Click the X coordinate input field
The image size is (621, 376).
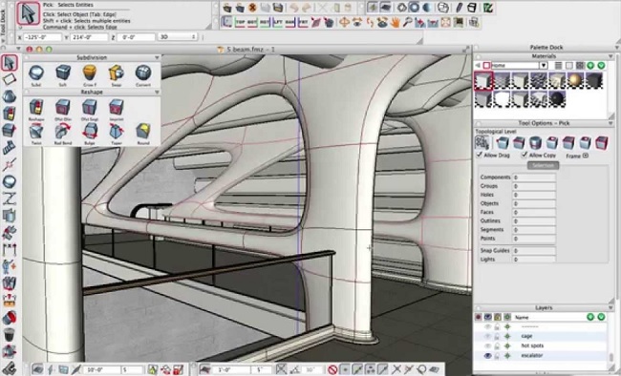point(42,37)
